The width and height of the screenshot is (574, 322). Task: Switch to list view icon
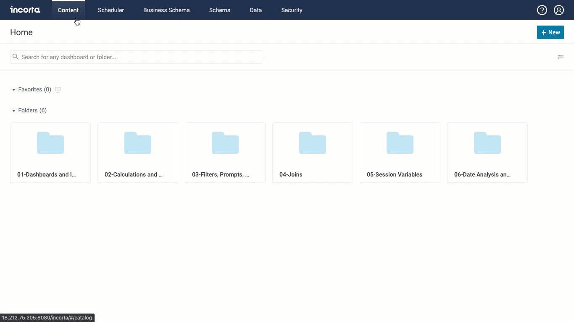pyautogui.click(x=561, y=57)
